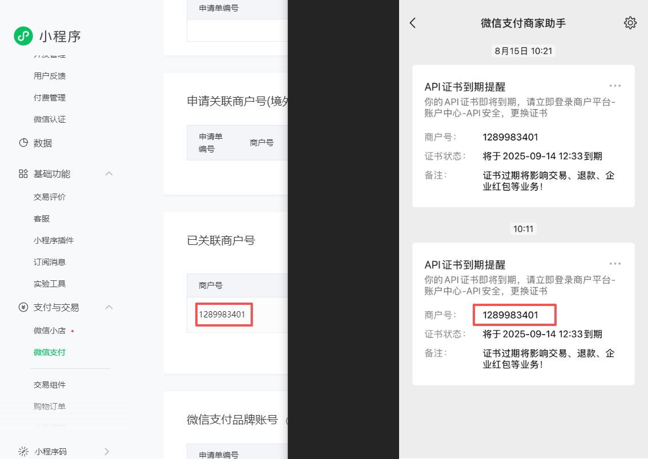The height and width of the screenshot is (459, 648).
Task: Click the green Mini Program logo icon
Action: click(x=23, y=36)
